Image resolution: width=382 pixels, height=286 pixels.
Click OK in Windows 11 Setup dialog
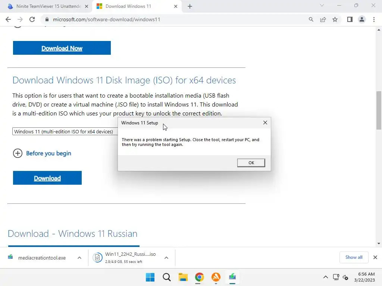pos(251,163)
